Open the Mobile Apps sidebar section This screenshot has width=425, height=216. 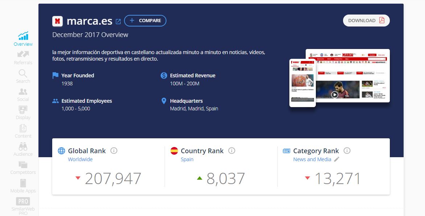click(23, 186)
